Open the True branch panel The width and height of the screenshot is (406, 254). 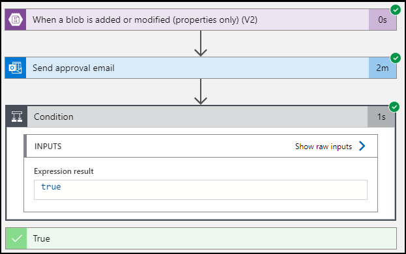(201, 238)
